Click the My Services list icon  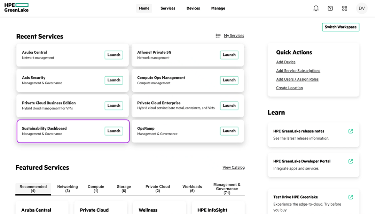[x=218, y=36]
